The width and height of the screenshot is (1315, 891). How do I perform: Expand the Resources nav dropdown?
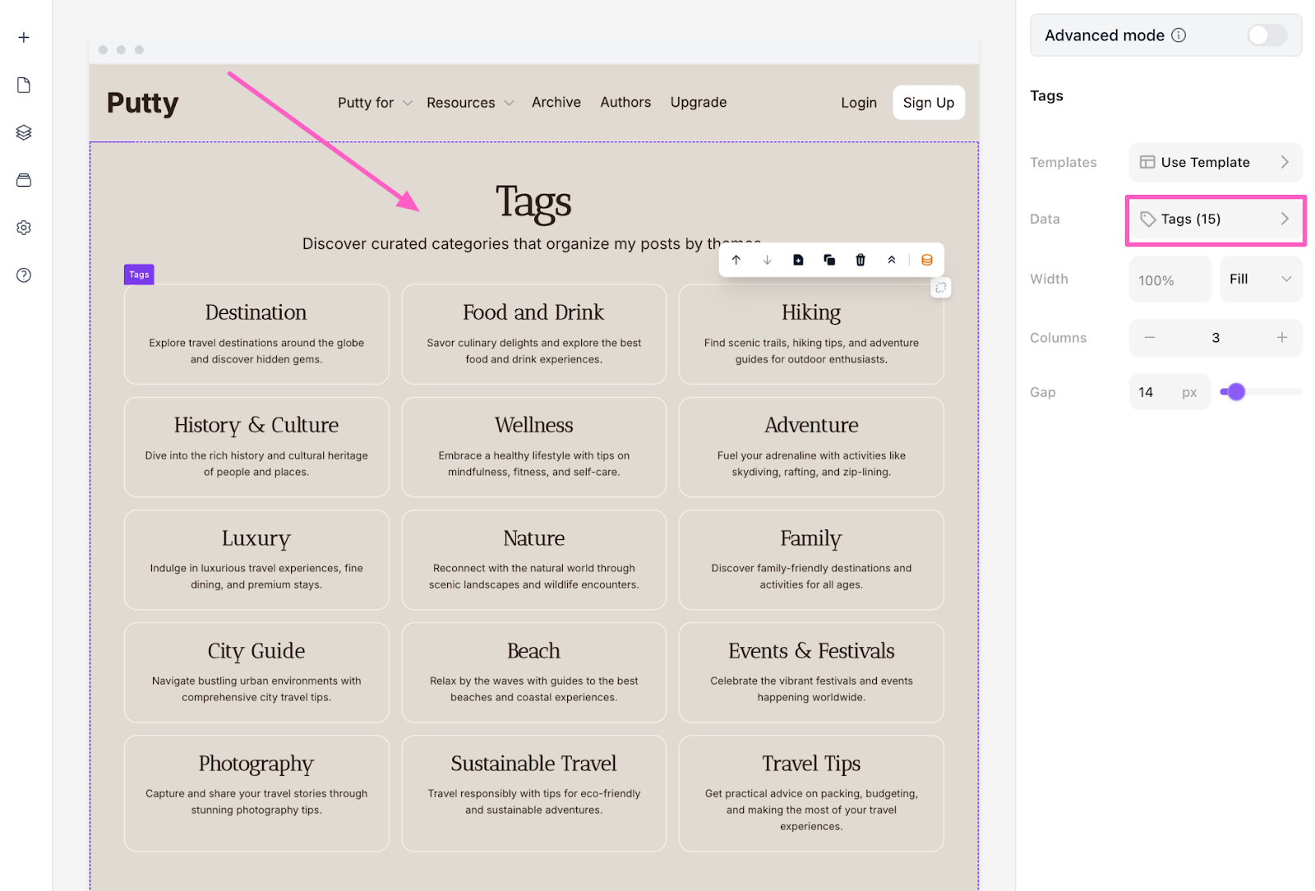tap(470, 103)
